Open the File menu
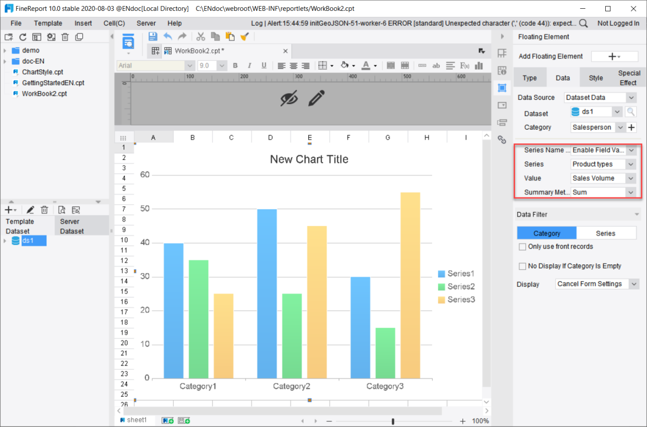Viewport: 647px width, 427px height. [x=16, y=23]
